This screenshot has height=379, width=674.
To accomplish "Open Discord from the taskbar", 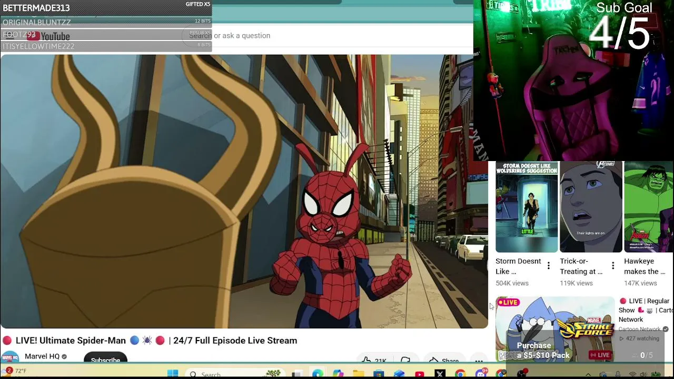I will click(481, 374).
